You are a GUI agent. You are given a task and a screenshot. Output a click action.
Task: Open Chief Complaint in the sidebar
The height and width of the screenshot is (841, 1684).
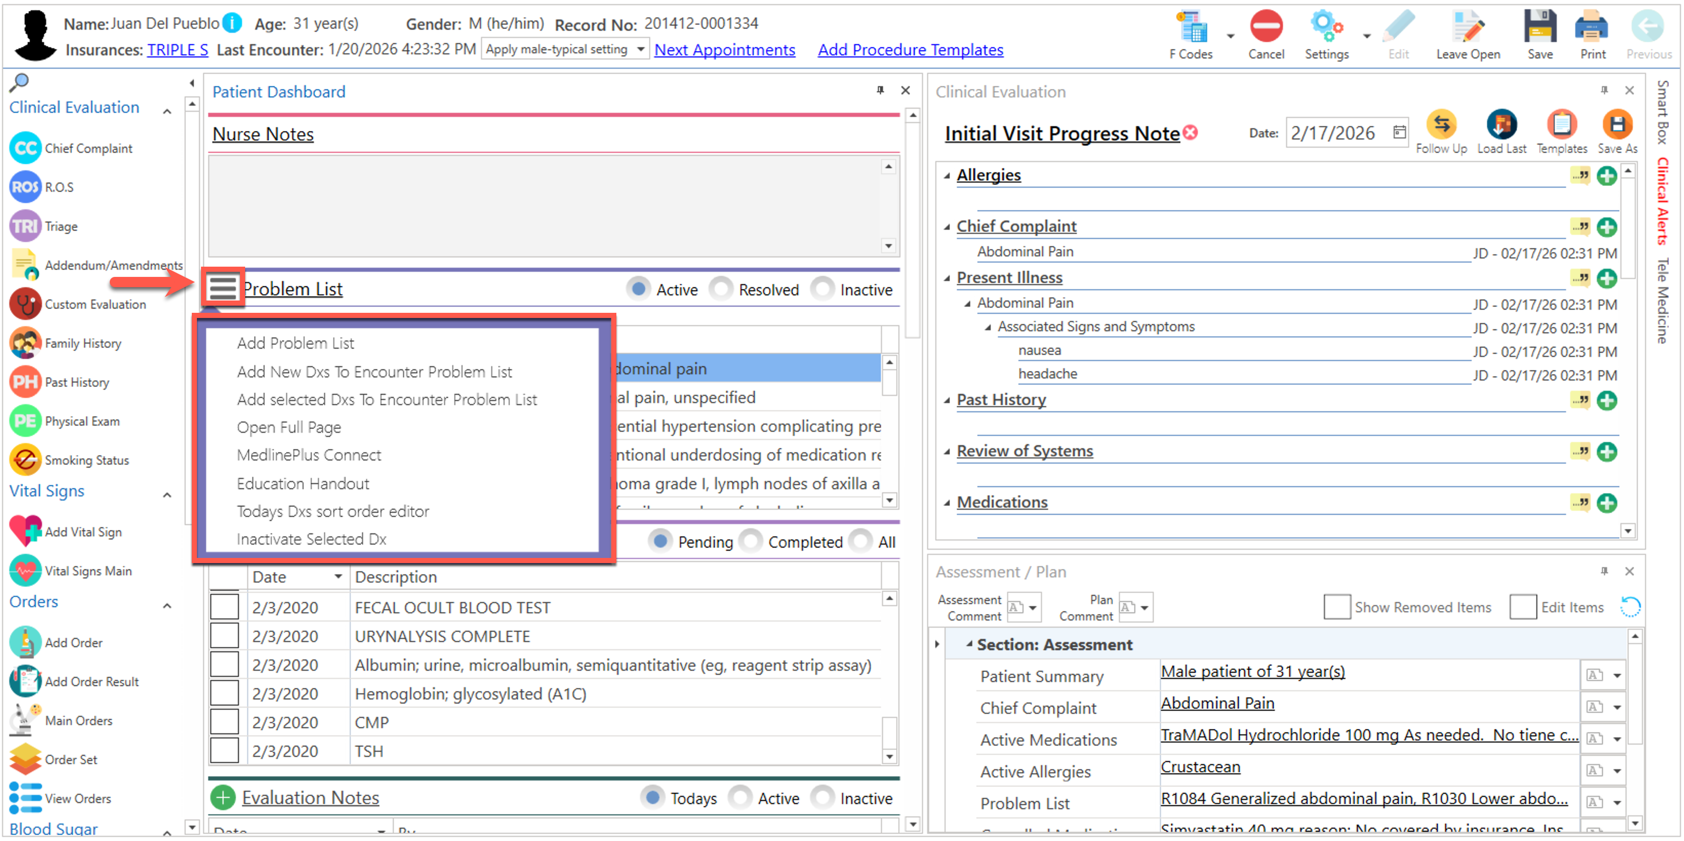pos(88,148)
